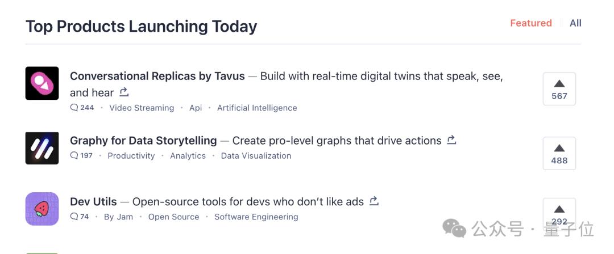Browse the Artificial Intelligence topic

tap(257, 108)
